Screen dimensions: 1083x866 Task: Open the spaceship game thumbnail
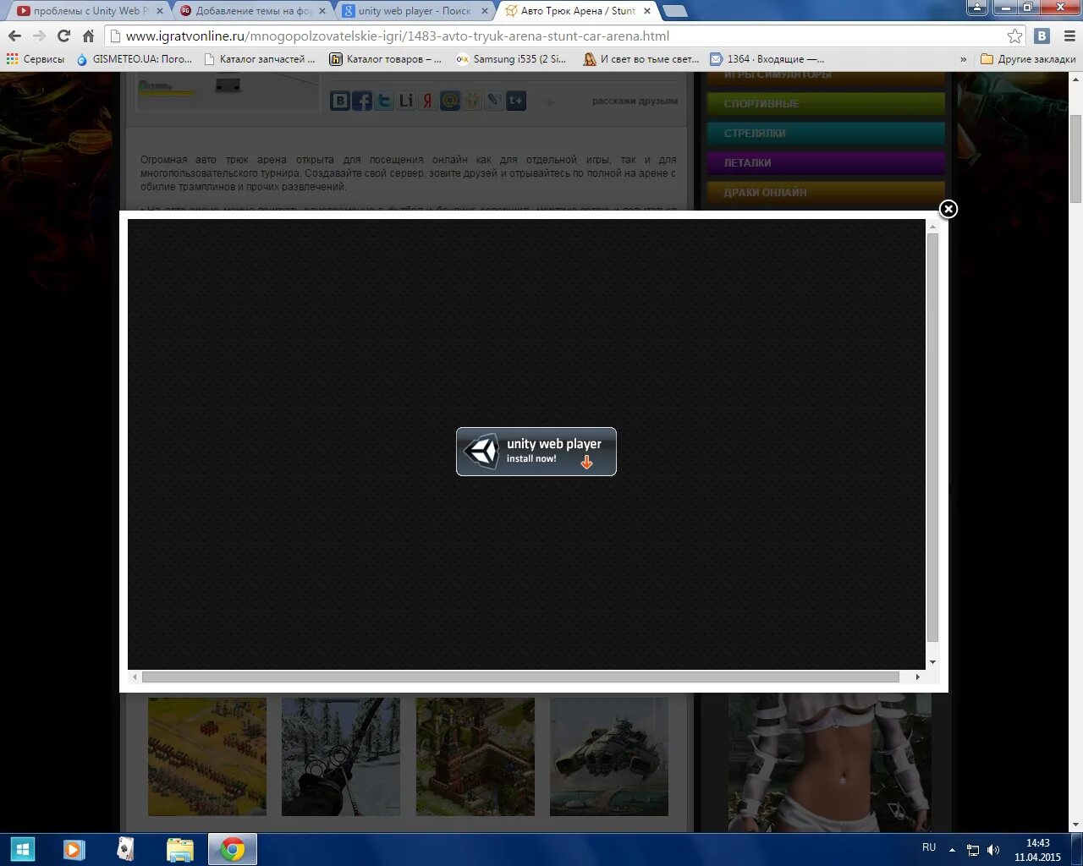point(609,757)
